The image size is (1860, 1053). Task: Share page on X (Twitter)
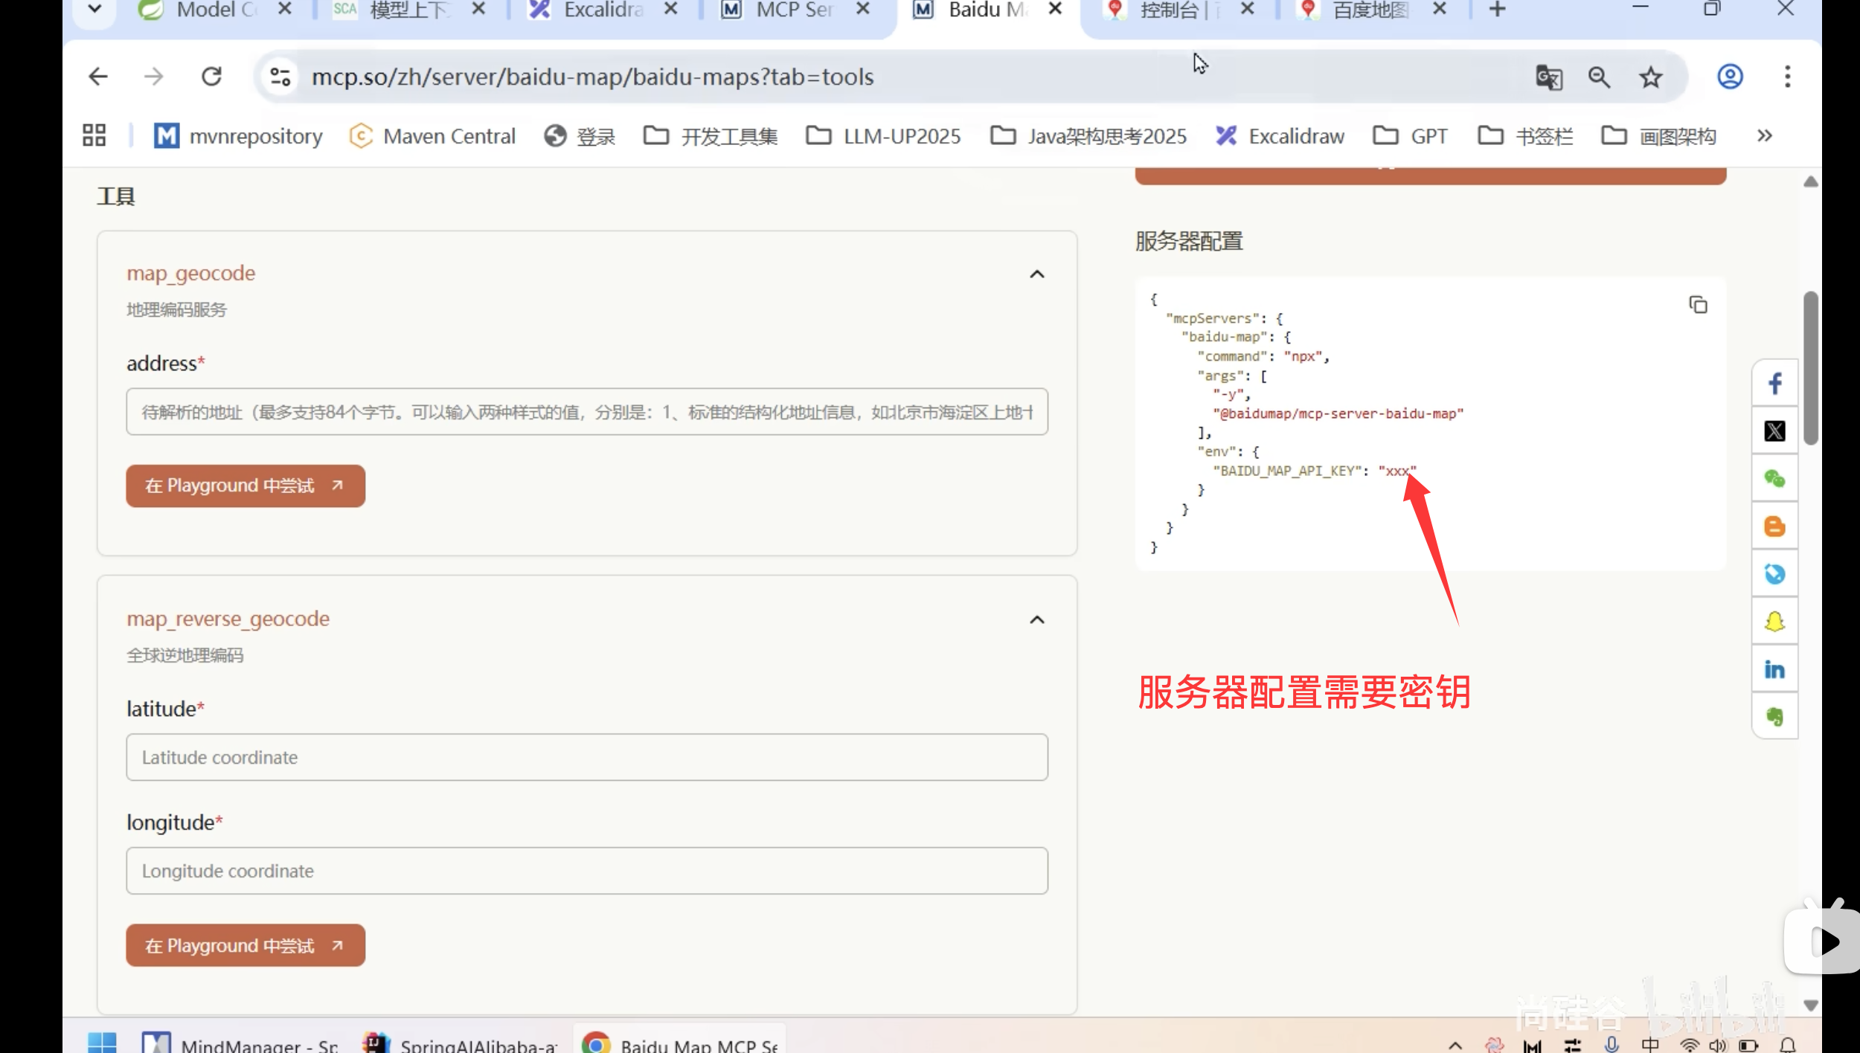(x=1774, y=431)
